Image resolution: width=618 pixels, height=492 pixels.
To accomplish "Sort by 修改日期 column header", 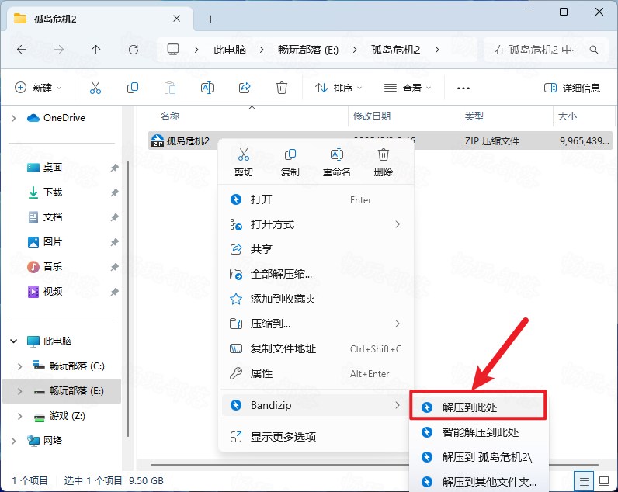I will point(372,116).
